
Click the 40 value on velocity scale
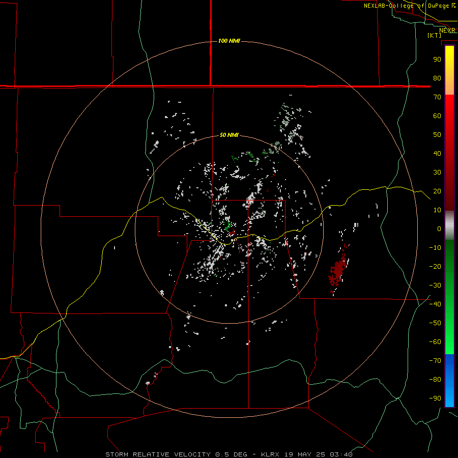pyautogui.click(x=437, y=154)
